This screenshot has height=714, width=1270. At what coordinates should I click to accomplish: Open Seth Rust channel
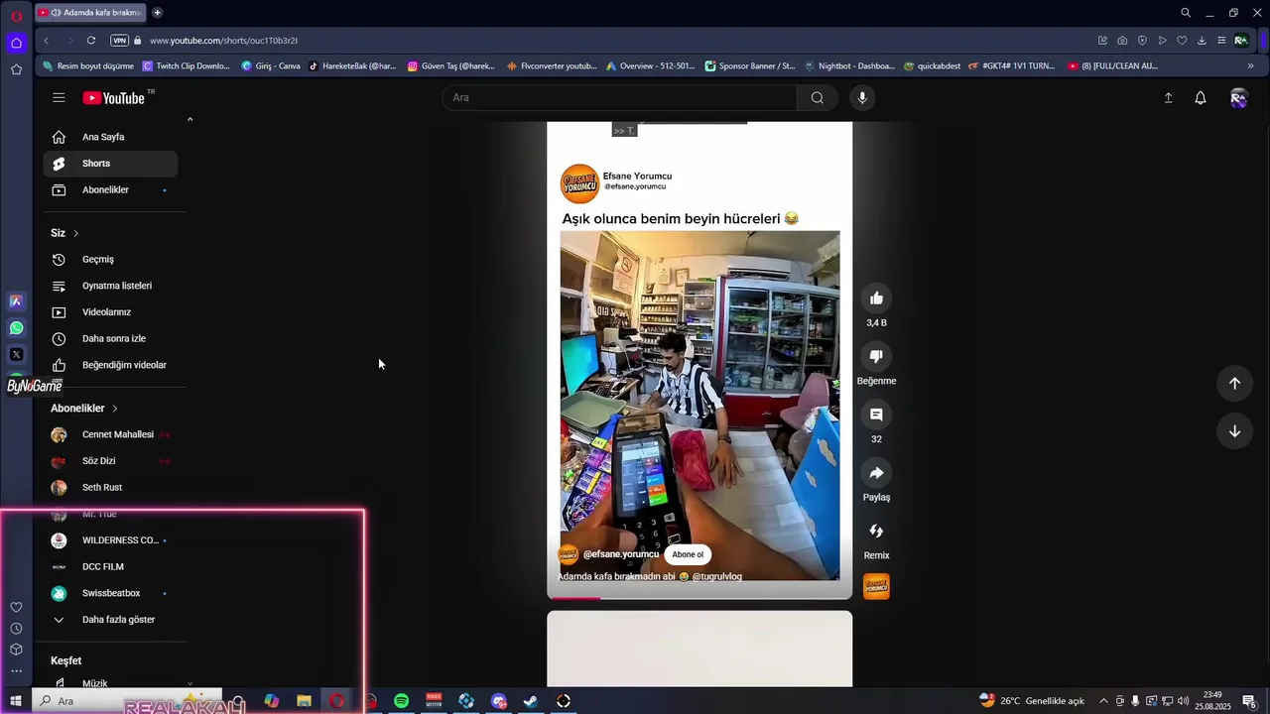[x=110, y=487]
